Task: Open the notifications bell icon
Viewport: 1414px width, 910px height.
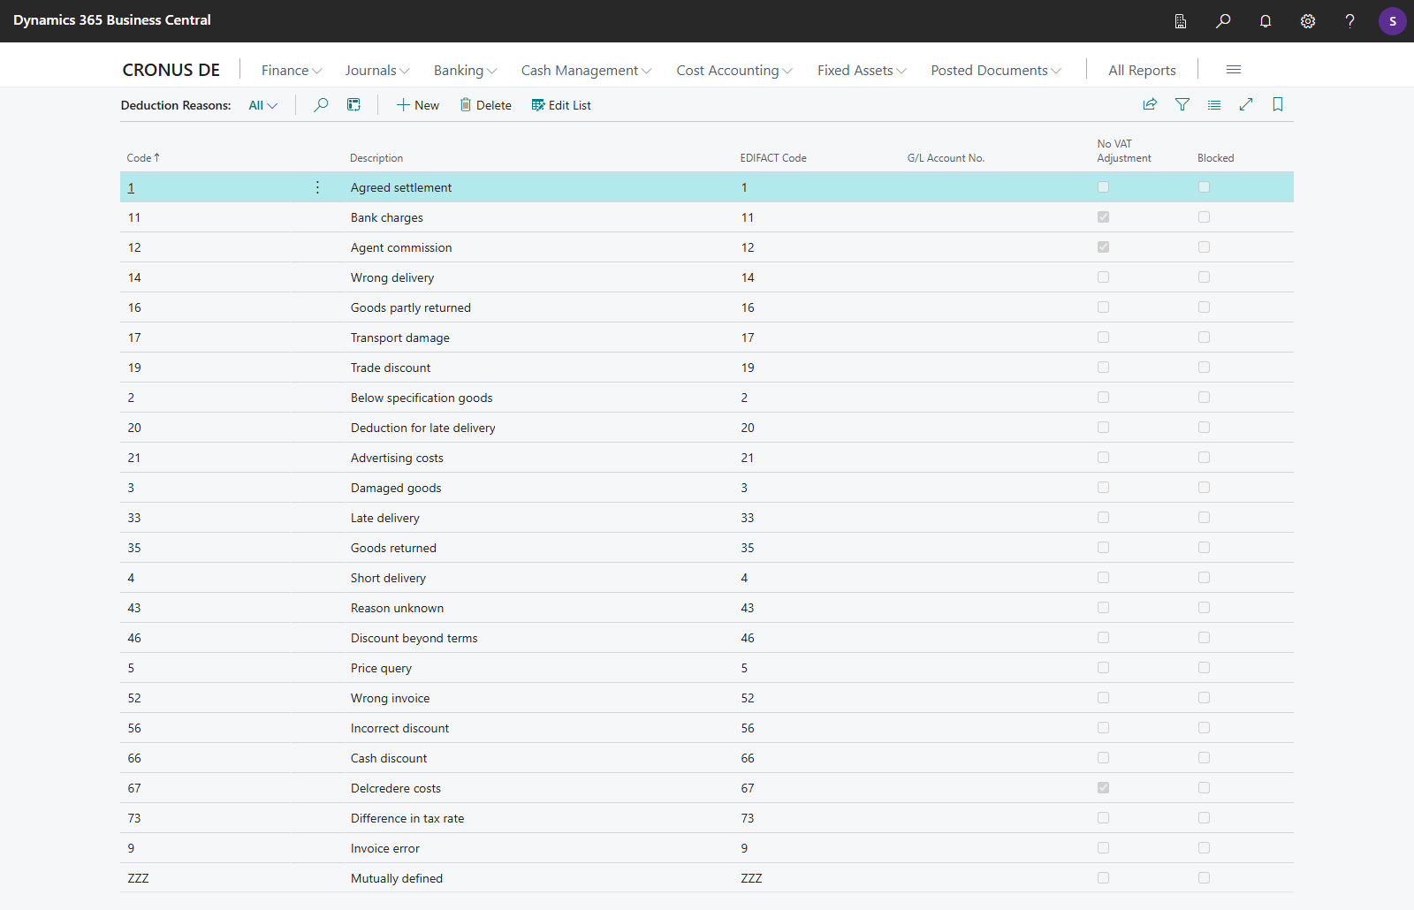Action: point(1266,21)
